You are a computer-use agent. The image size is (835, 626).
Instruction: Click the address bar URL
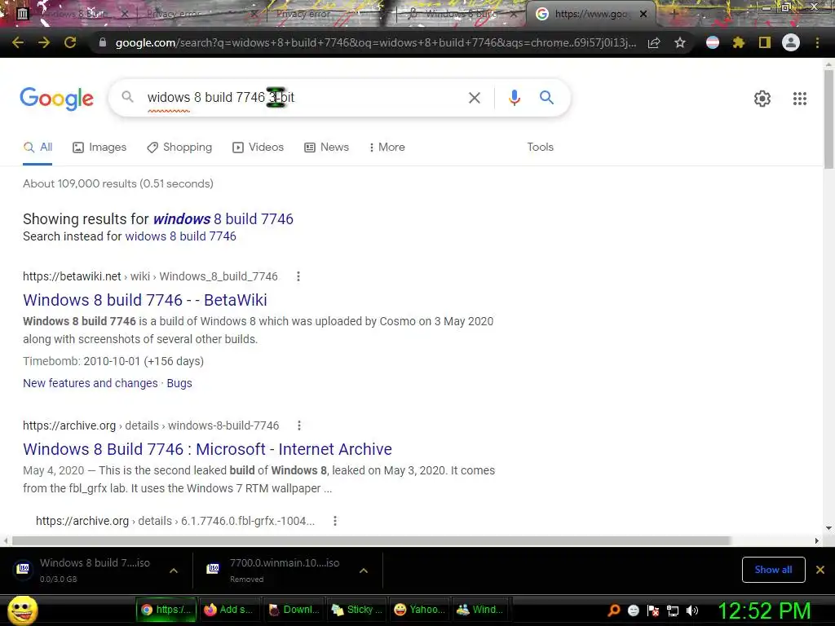coord(375,42)
